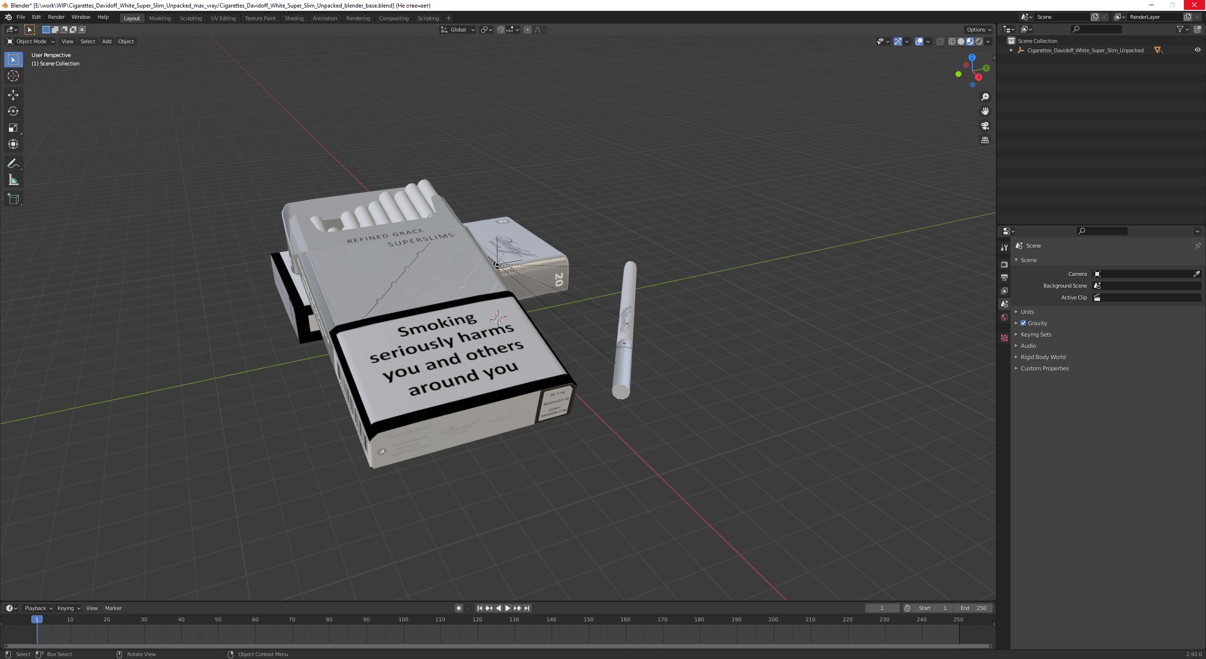Hide Cigarettes_Davidoff collection with eye icon
Image resolution: width=1206 pixels, height=659 pixels.
[x=1197, y=50]
